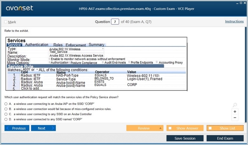The image size is (248, 145).
Task: Click answer text 'any SSID named CORP'
Action: [48, 119]
